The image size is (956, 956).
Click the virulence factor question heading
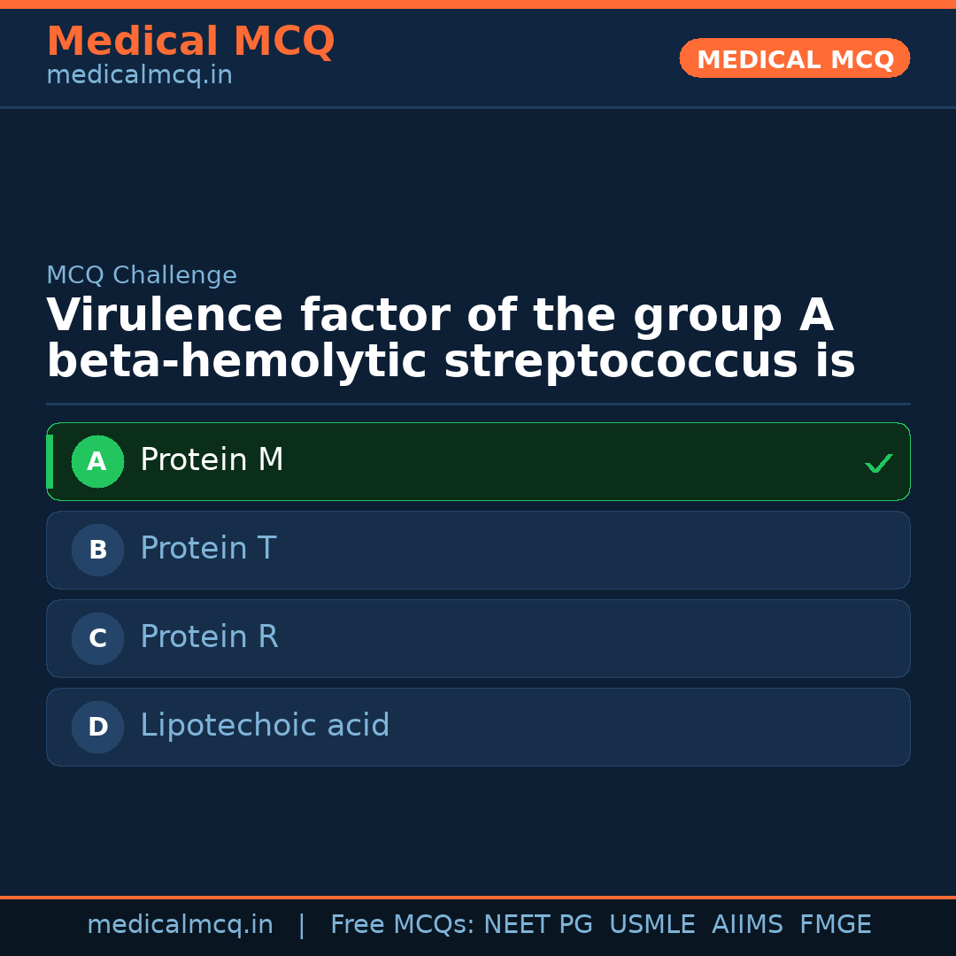coord(451,339)
